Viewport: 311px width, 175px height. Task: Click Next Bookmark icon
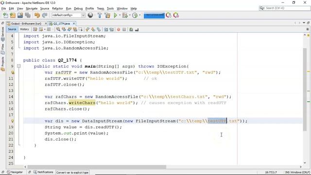tap(93, 29)
